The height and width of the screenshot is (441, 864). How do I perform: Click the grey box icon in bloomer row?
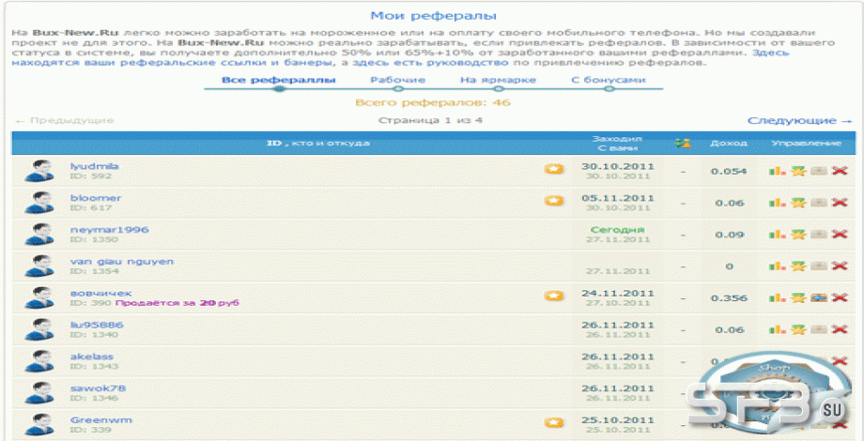(x=819, y=204)
